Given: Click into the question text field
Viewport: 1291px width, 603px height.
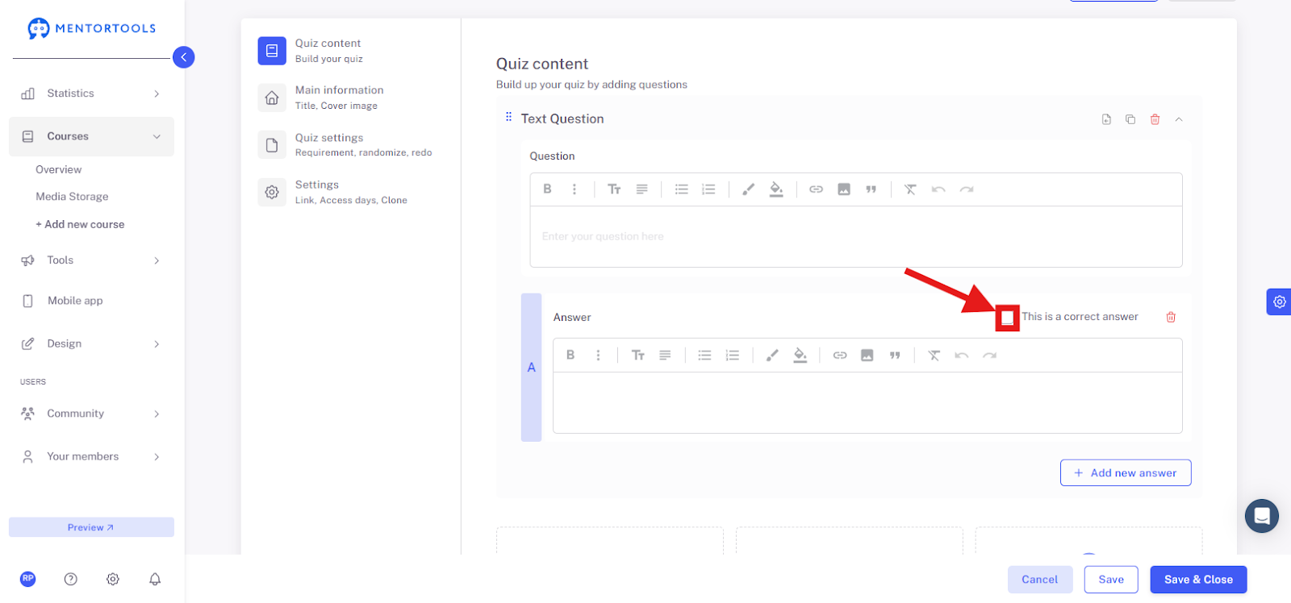Looking at the screenshot, I should (x=856, y=237).
